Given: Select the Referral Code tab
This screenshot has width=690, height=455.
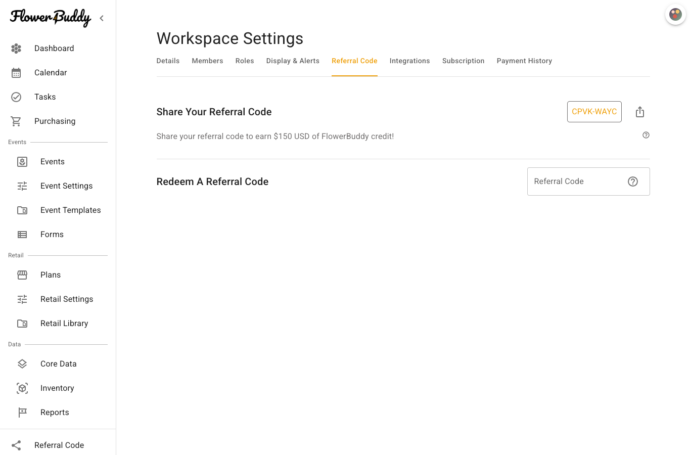Looking at the screenshot, I should pyautogui.click(x=354, y=61).
